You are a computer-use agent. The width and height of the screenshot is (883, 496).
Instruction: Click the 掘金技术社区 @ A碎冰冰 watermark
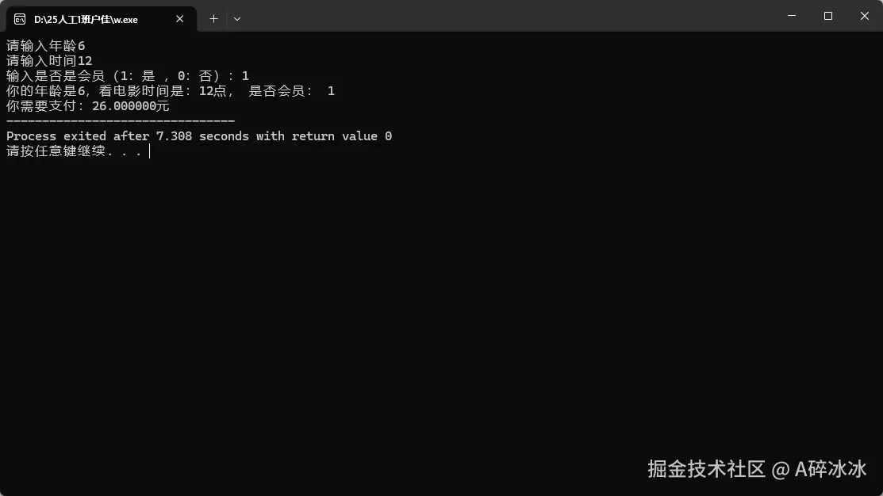[757, 469]
